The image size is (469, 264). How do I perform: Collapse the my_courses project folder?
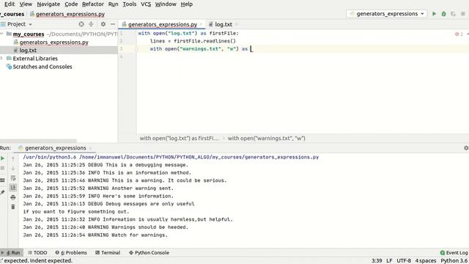[x=1, y=34]
